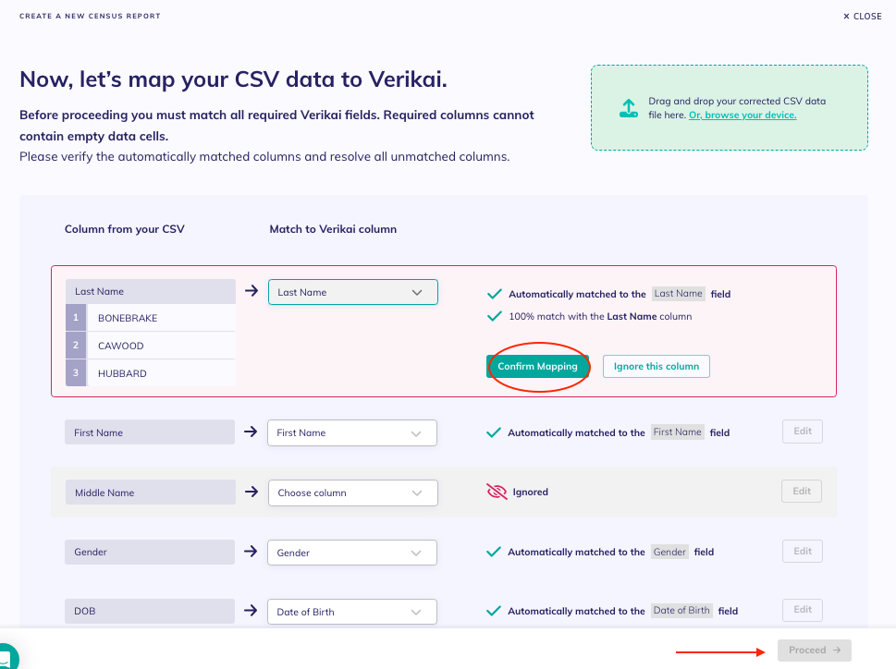Click the checkmark next to 100% match text
Image resolution: width=896 pixels, height=669 pixels.
coord(495,316)
